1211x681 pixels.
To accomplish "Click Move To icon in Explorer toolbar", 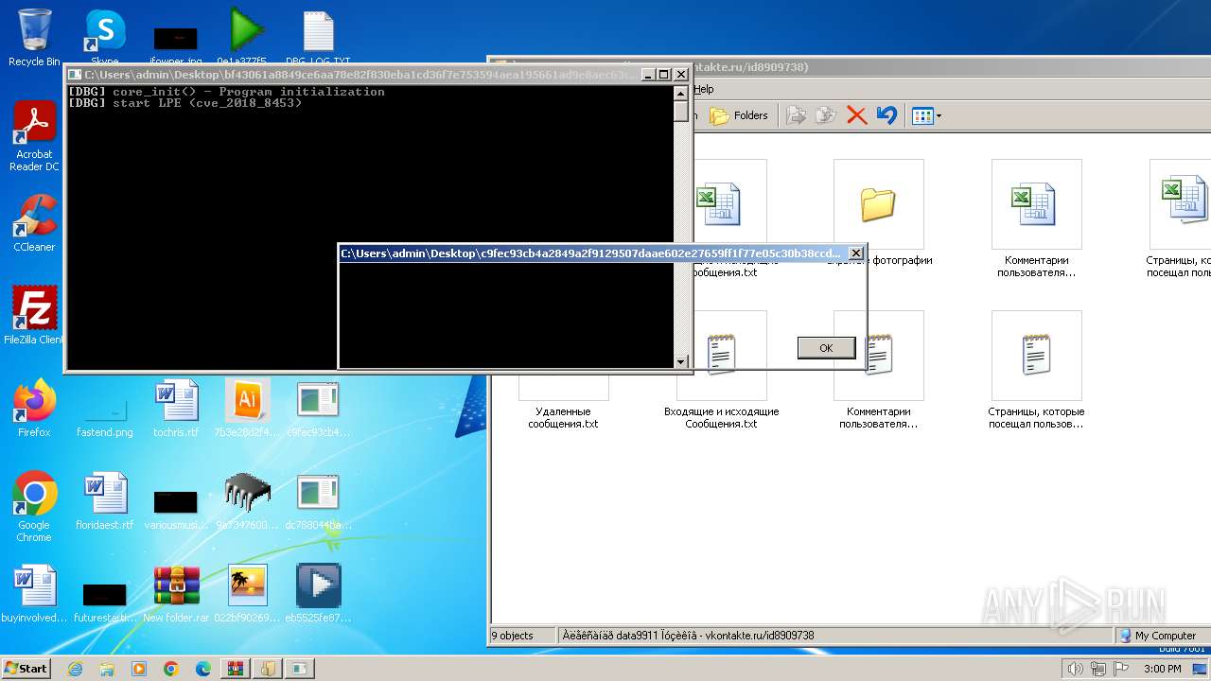I will tap(797, 115).
